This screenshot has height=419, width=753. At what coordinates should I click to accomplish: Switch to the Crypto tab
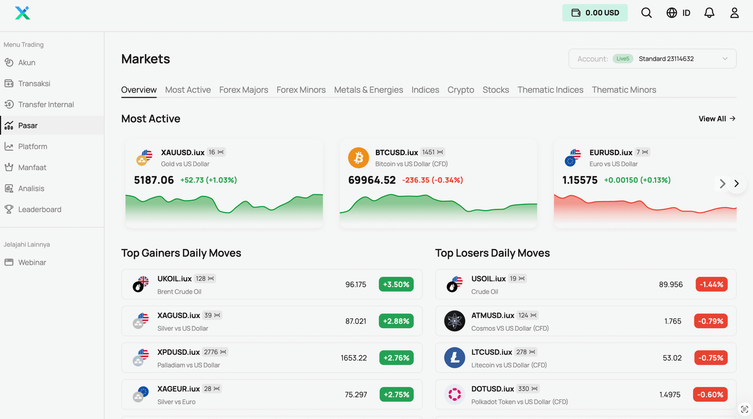461,89
